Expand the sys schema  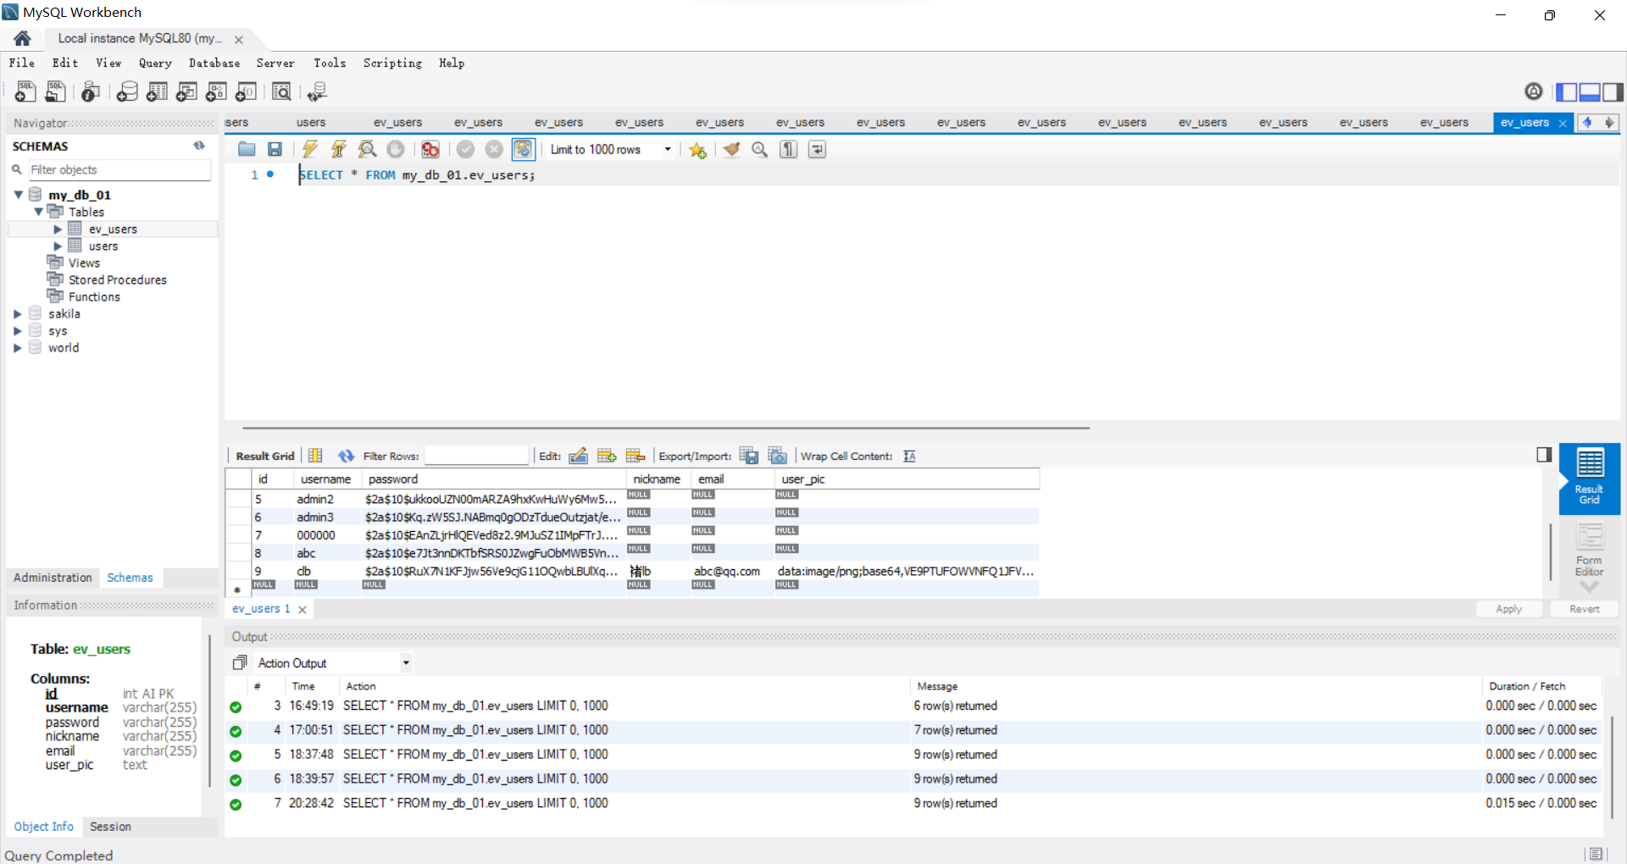tap(18, 330)
